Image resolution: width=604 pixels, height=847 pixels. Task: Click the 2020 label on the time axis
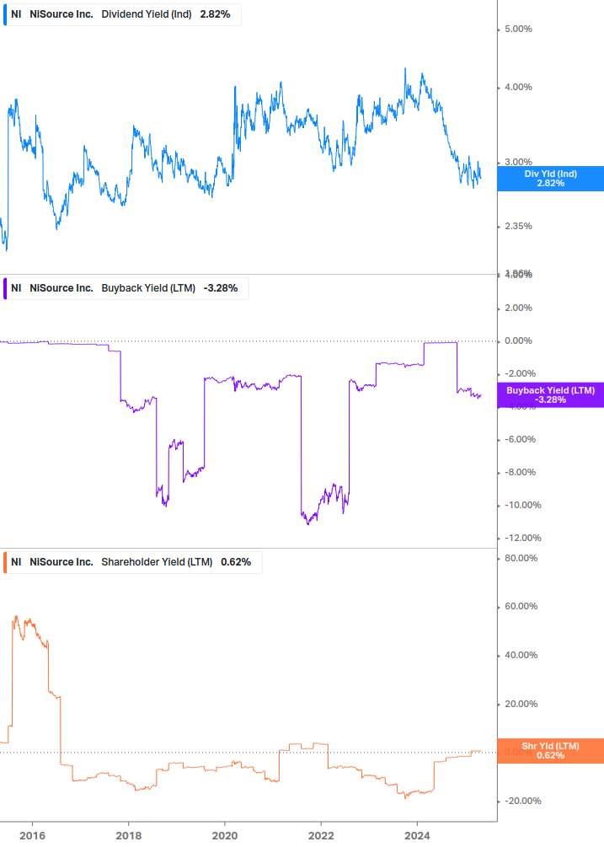(x=225, y=836)
